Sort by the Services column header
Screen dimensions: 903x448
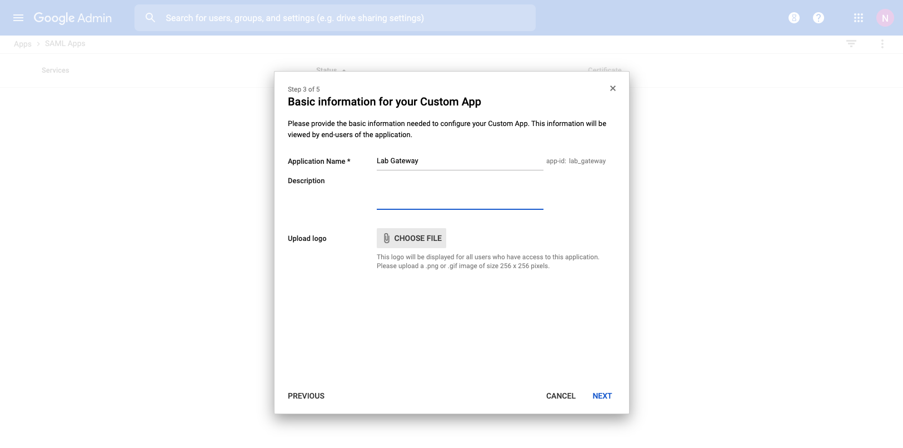pyautogui.click(x=56, y=71)
